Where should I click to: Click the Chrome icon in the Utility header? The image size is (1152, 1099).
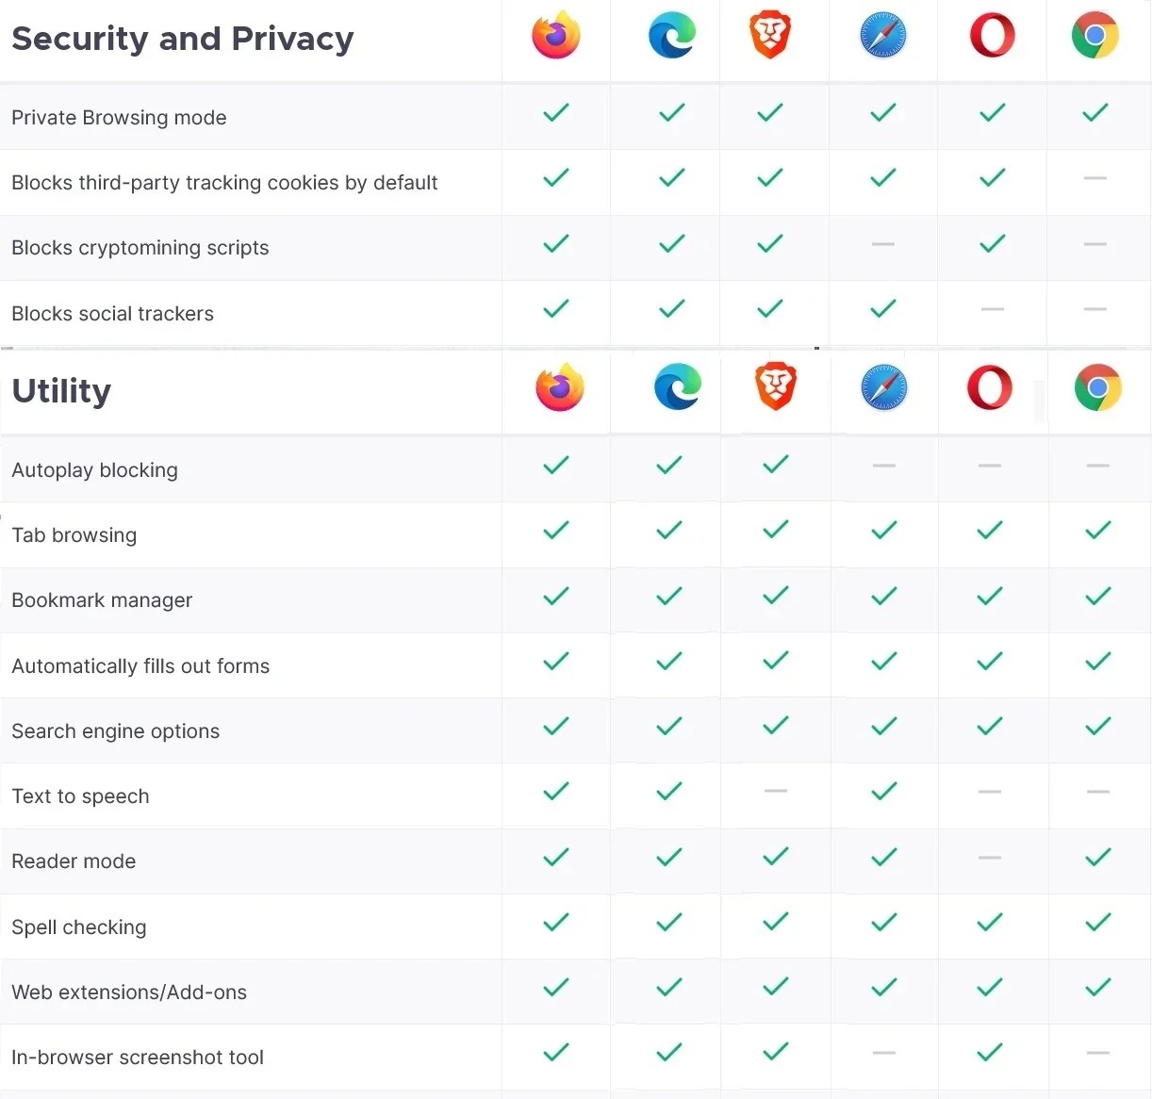pyautogui.click(x=1098, y=387)
